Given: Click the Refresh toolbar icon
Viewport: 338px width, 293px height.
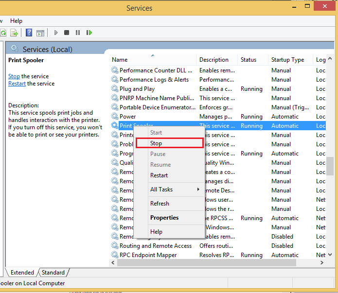Looking at the screenshot, I should click(3, 33).
